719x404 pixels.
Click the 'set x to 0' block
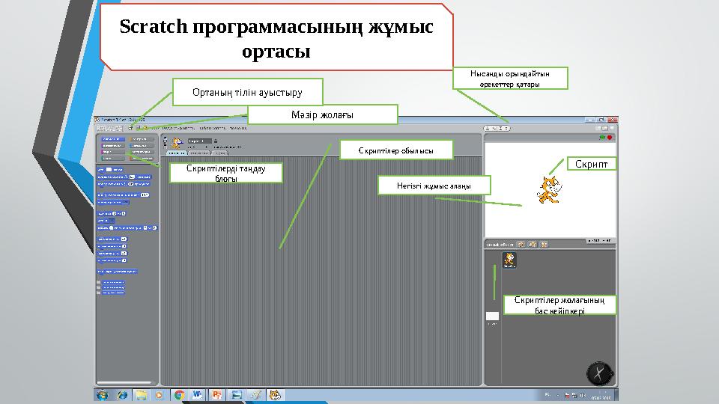click(x=112, y=246)
